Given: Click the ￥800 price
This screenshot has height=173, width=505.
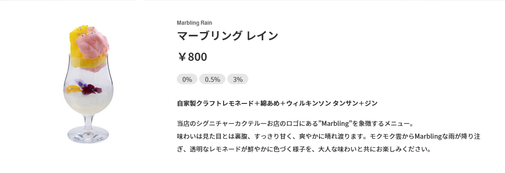Looking at the screenshot, I should pyautogui.click(x=192, y=57).
